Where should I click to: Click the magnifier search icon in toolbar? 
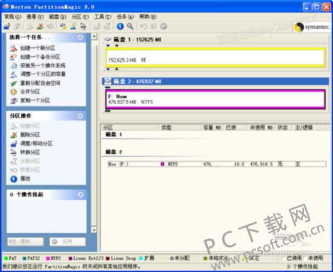(x=130, y=26)
